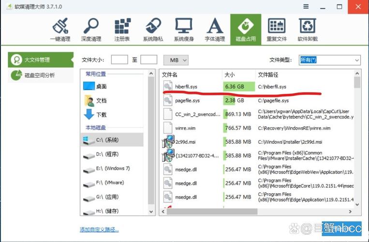
Task: Click the C:\pagefile.sys path cell
Action: coord(273,101)
